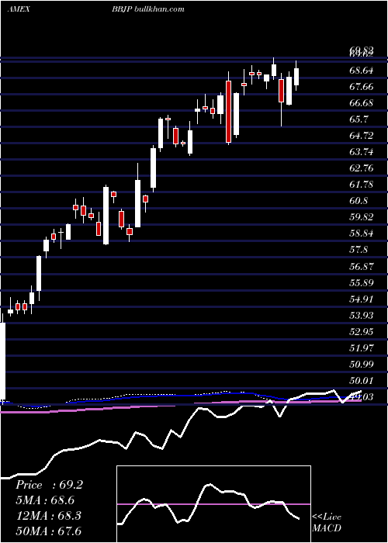Select the 63.74 axis value

[x=362, y=152]
